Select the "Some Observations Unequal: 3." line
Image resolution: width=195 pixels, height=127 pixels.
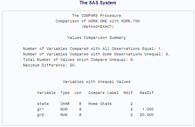point(97,54)
